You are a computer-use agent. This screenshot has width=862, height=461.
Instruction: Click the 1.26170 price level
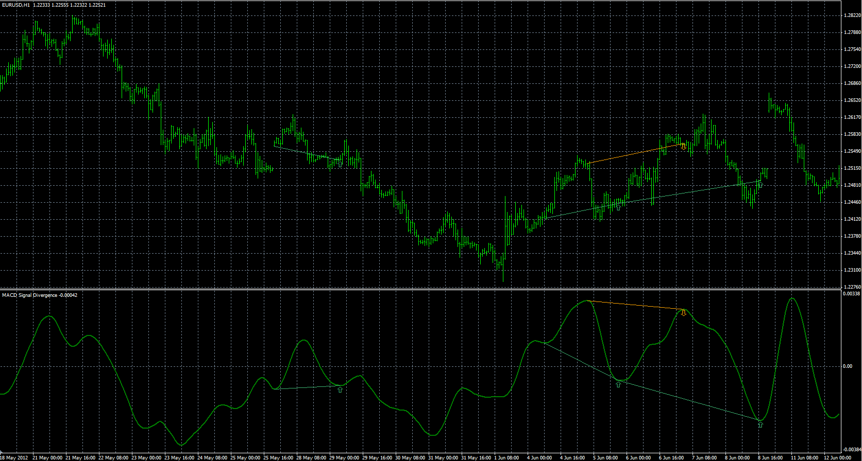[x=852, y=117]
